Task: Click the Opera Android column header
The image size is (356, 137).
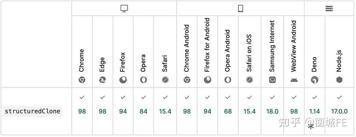Action: coord(228,51)
